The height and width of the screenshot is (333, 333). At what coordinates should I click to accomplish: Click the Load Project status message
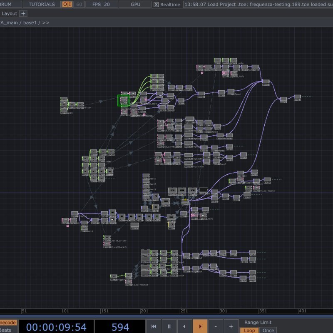click(x=258, y=4)
